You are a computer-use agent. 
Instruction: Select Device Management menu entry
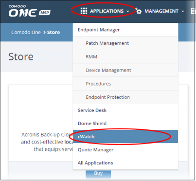pyautogui.click(x=125, y=70)
